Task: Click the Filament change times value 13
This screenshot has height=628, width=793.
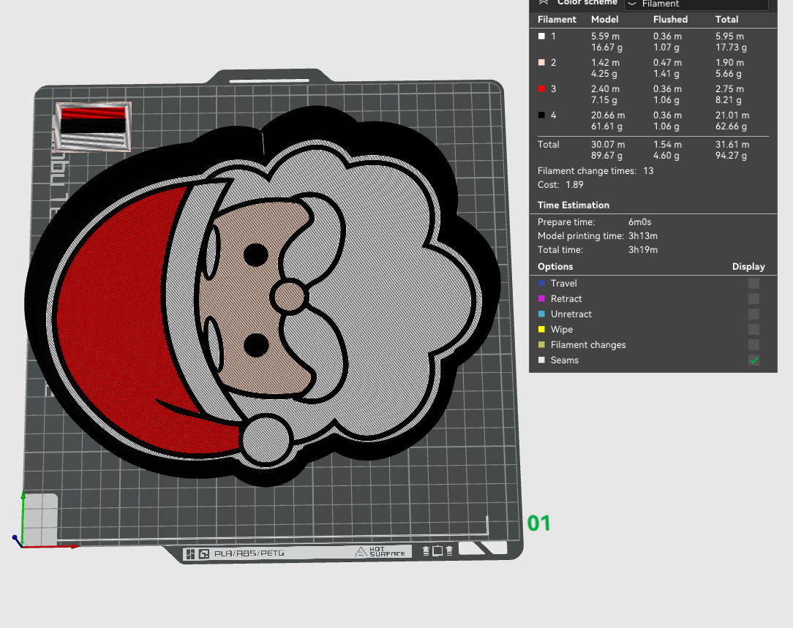Action: click(648, 171)
